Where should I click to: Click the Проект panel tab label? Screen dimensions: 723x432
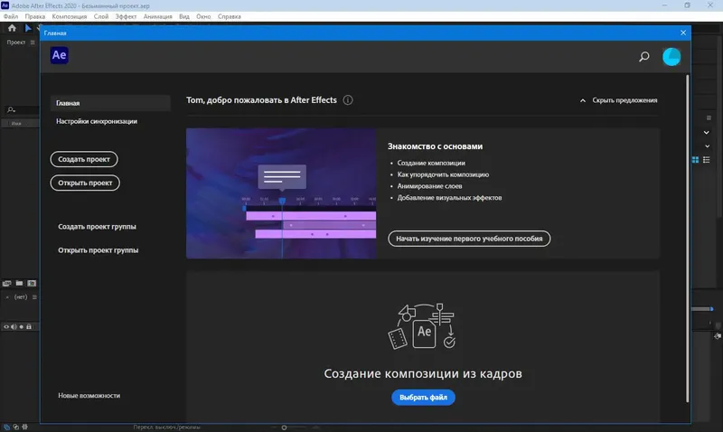click(x=16, y=42)
